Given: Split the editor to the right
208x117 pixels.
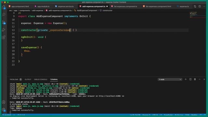Looking at the screenshot, I should point(200,6).
